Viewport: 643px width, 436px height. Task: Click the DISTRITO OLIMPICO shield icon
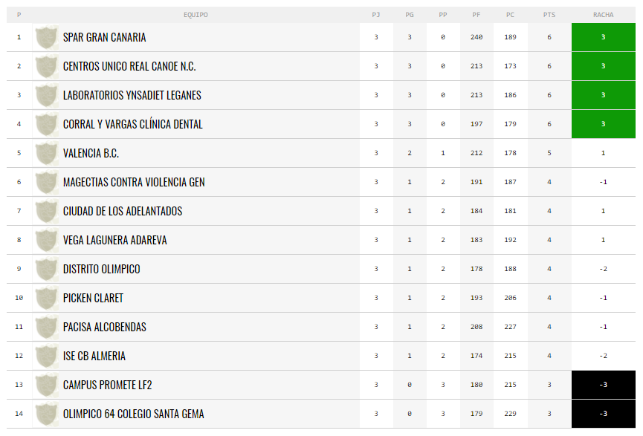46,269
